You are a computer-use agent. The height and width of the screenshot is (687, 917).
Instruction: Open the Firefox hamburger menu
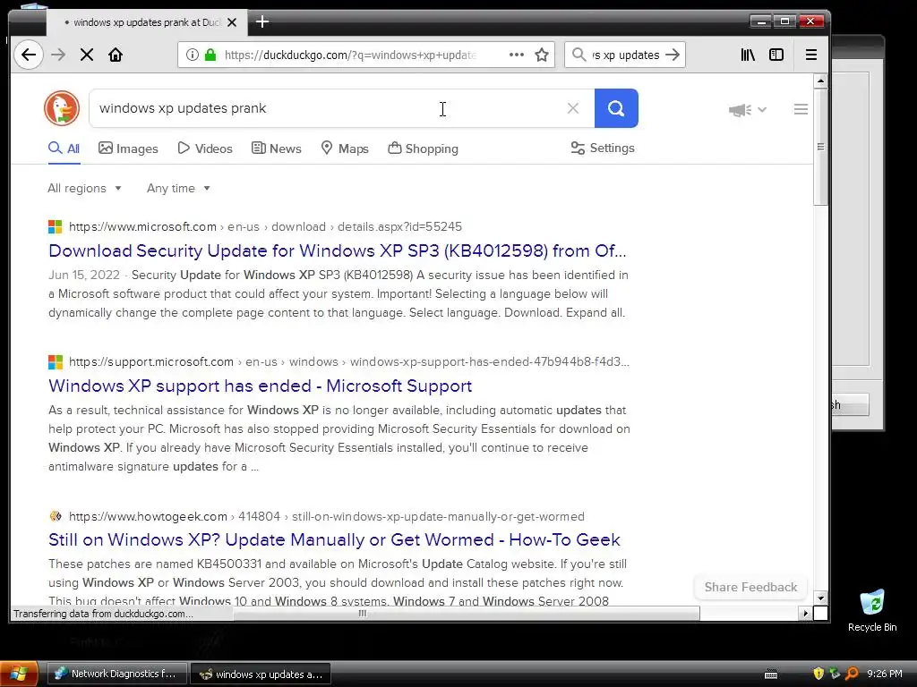pyautogui.click(x=811, y=55)
